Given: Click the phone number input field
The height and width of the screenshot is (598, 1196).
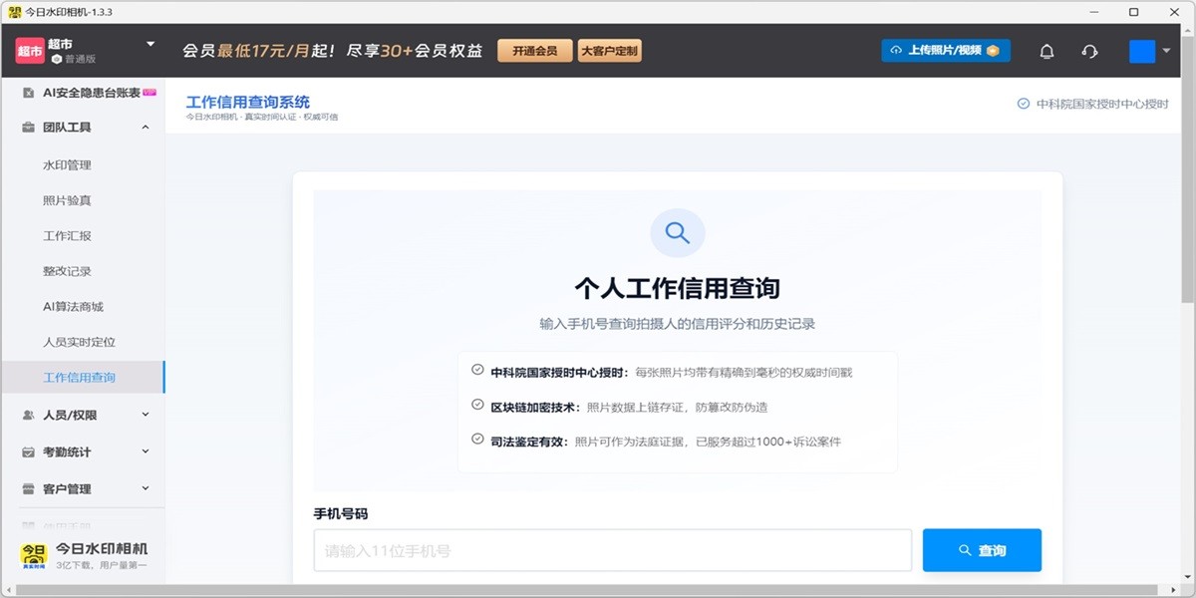Looking at the screenshot, I should [x=612, y=549].
